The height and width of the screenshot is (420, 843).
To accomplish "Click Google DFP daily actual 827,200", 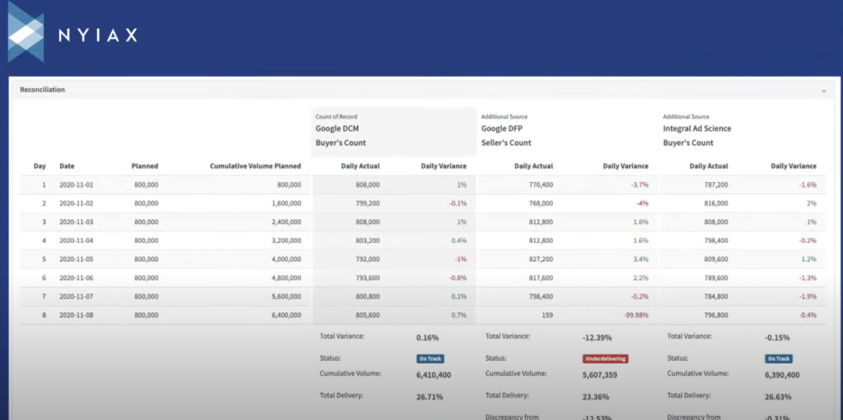I will click(x=541, y=259).
